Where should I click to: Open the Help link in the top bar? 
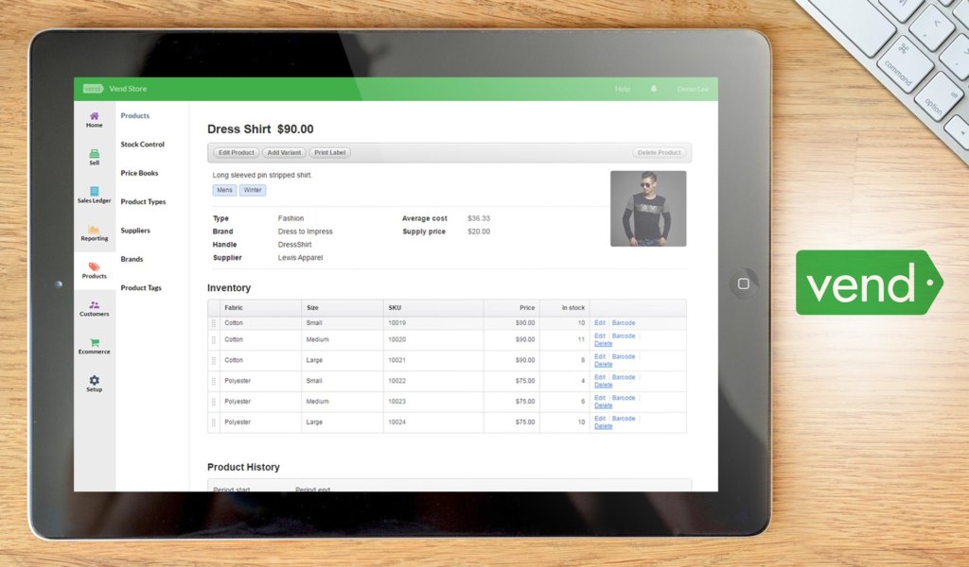tap(623, 89)
